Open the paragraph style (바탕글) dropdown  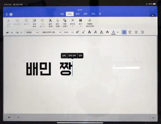click(32, 32)
